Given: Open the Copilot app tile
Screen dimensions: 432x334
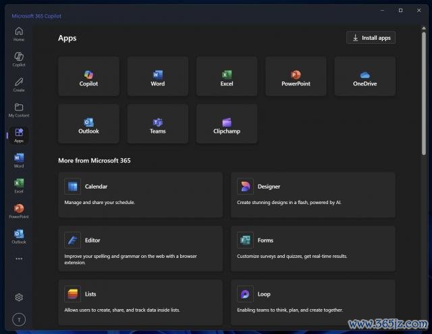Looking at the screenshot, I should pos(88,76).
